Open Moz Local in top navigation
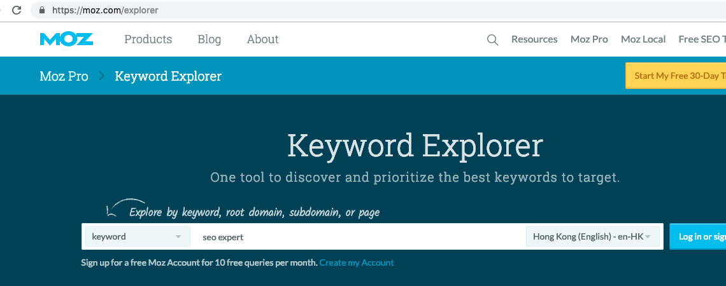The image size is (726, 286). (x=643, y=39)
